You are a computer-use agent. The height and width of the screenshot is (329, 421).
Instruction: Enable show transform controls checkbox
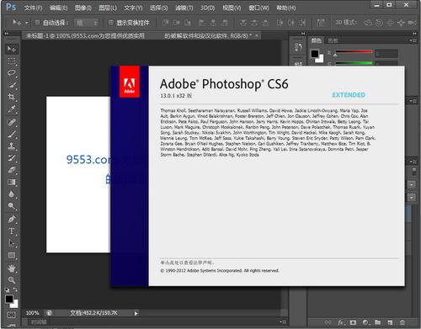(x=111, y=23)
